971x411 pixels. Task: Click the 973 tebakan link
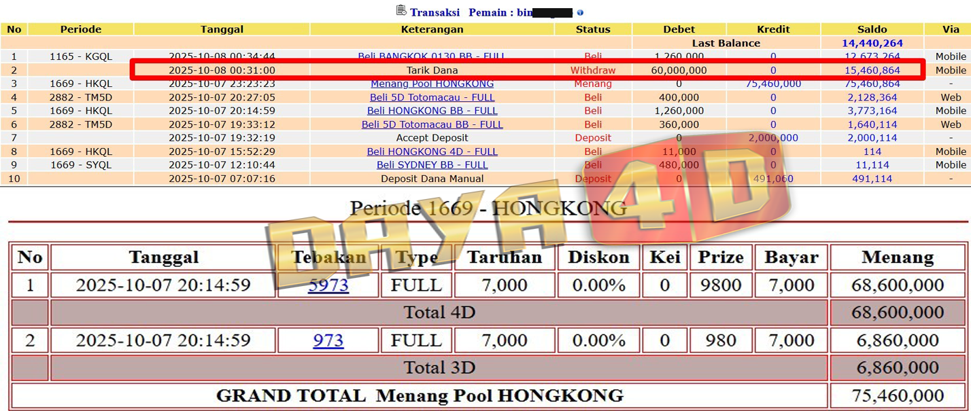(x=328, y=340)
